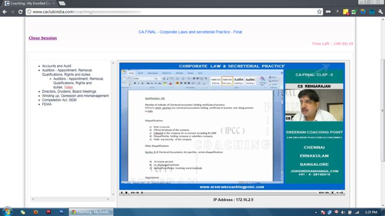Select Directors, Dividend, Board Meetings topic

69,91
